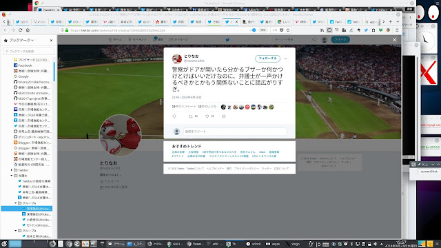
Task: Click the tweet reply icon
Action: [174, 116]
